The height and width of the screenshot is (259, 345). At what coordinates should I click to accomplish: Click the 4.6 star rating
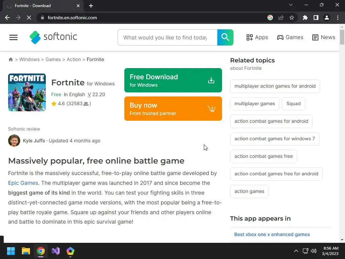(71, 104)
